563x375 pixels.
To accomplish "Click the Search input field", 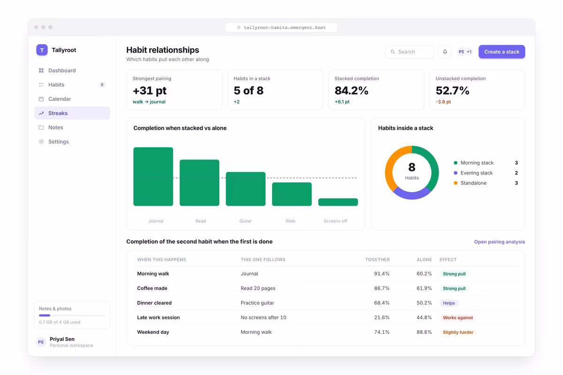I will pyautogui.click(x=410, y=52).
